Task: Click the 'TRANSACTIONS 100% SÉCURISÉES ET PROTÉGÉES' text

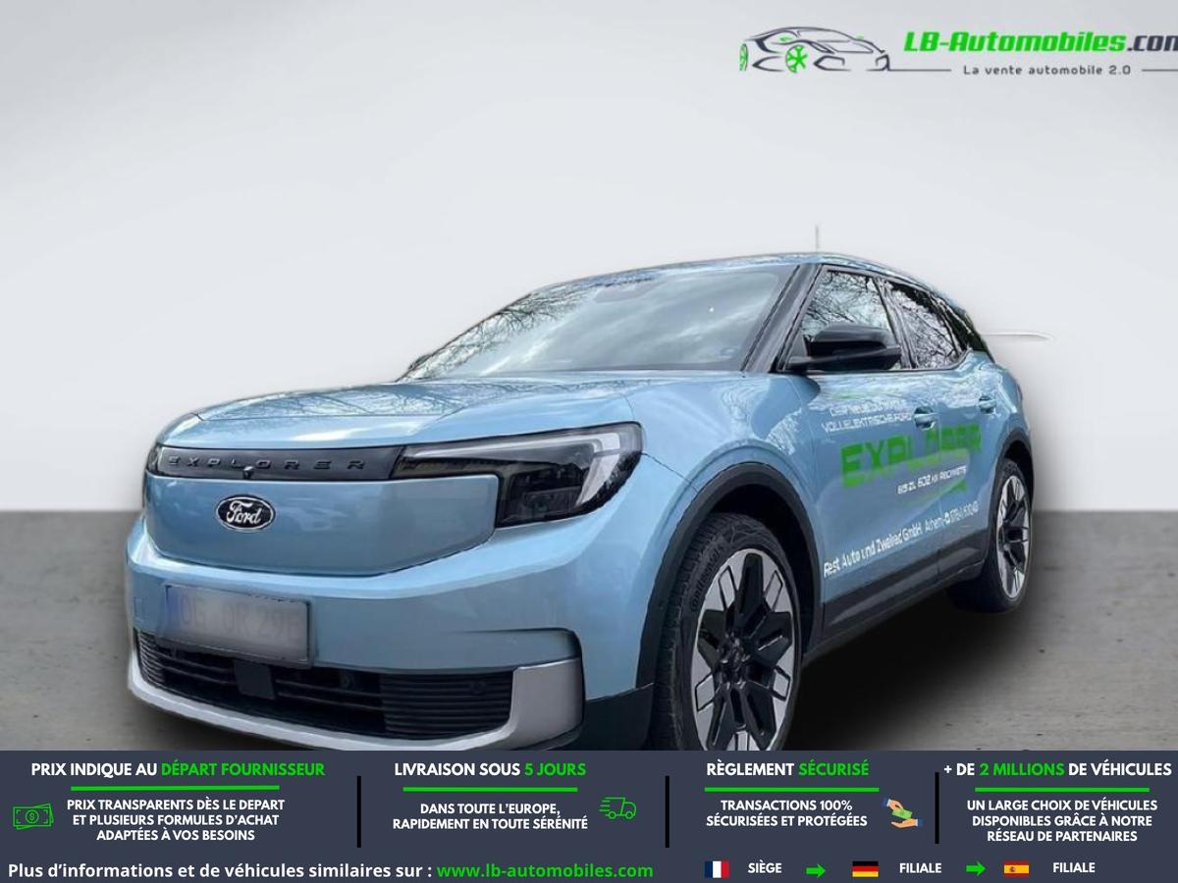Action: click(786, 812)
